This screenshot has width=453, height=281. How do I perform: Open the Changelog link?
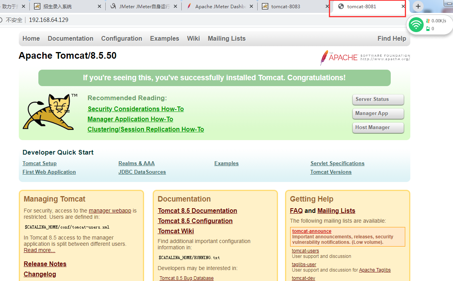pyautogui.click(x=40, y=274)
